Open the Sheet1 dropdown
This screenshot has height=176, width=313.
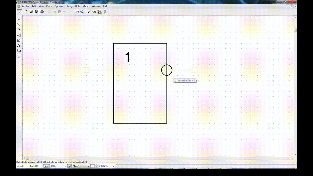coord(88,166)
